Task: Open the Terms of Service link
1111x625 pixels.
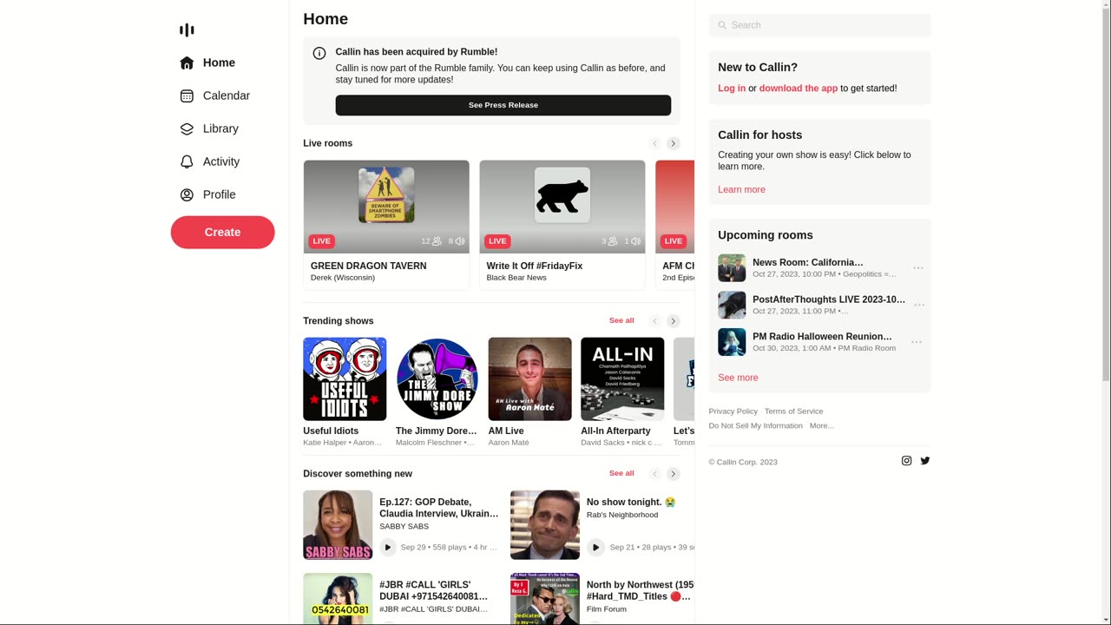Action: click(794, 411)
